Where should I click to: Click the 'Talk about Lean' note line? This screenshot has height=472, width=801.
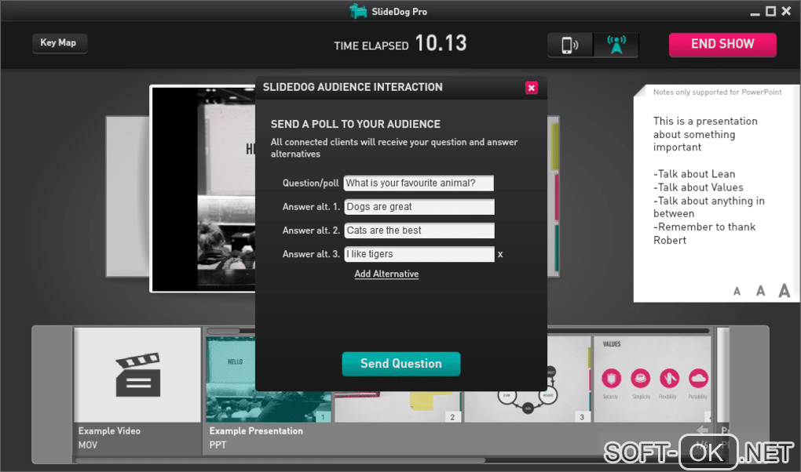pyautogui.click(x=694, y=174)
